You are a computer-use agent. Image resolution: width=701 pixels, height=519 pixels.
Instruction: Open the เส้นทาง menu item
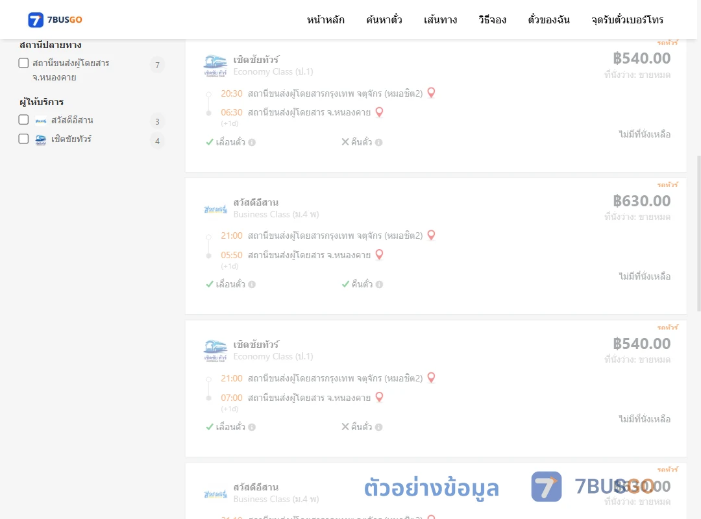pyautogui.click(x=440, y=19)
